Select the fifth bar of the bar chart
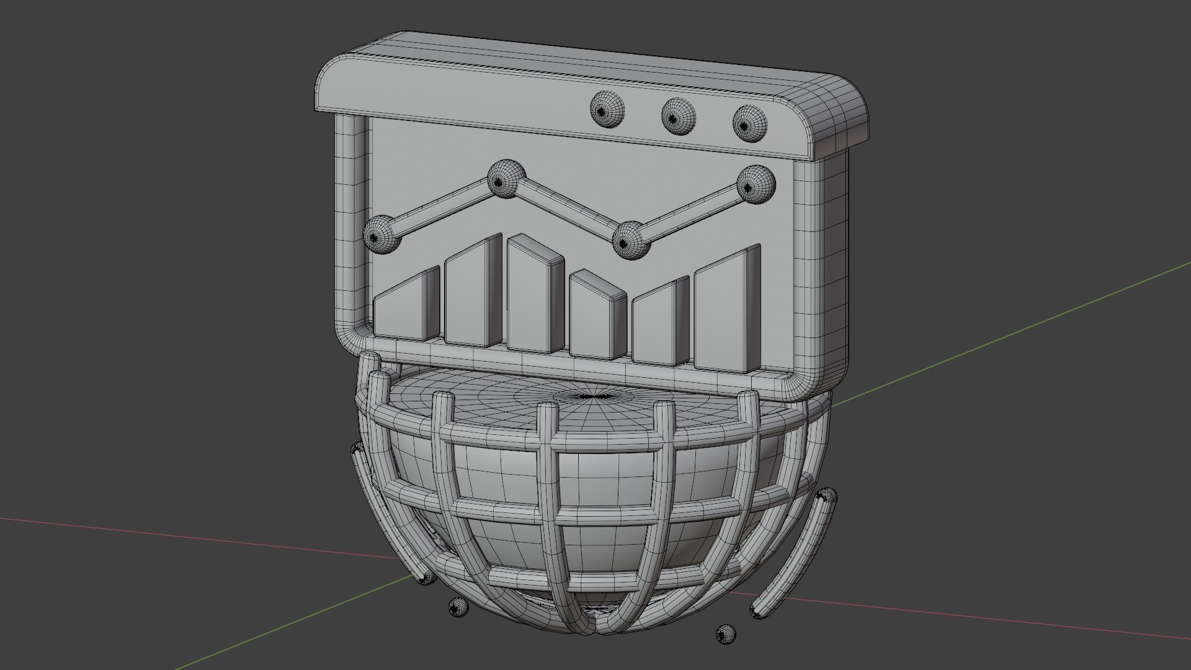The height and width of the screenshot is (670, 1191). [x=661, y=321]
